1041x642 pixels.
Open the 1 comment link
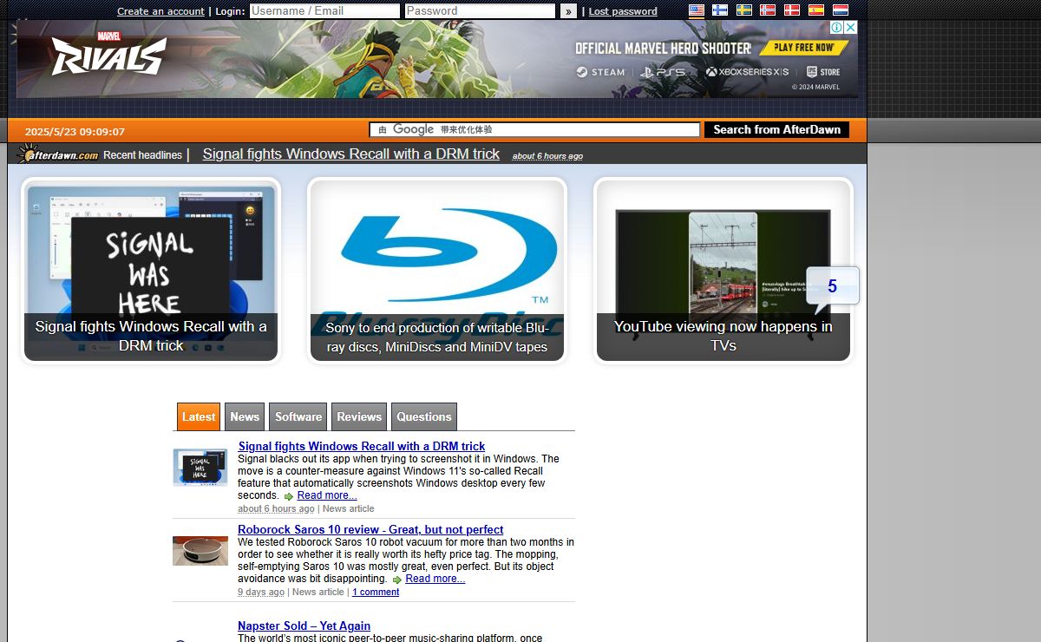click(x=376, y=592)
